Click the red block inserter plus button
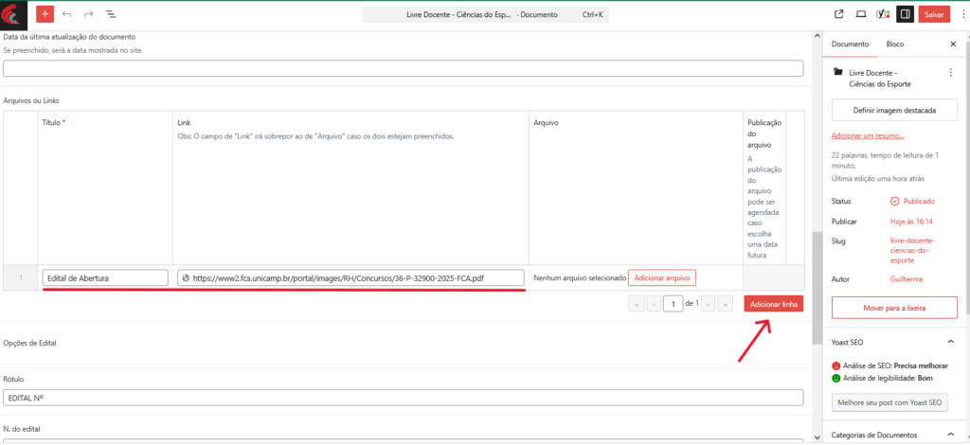970x445 pixels. pos(45,14)
